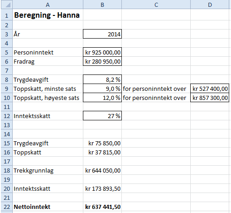Image resolution: width=231 pixels, height=213 pixels.
Task: Select row 18 header
Action: click(7, 170)
